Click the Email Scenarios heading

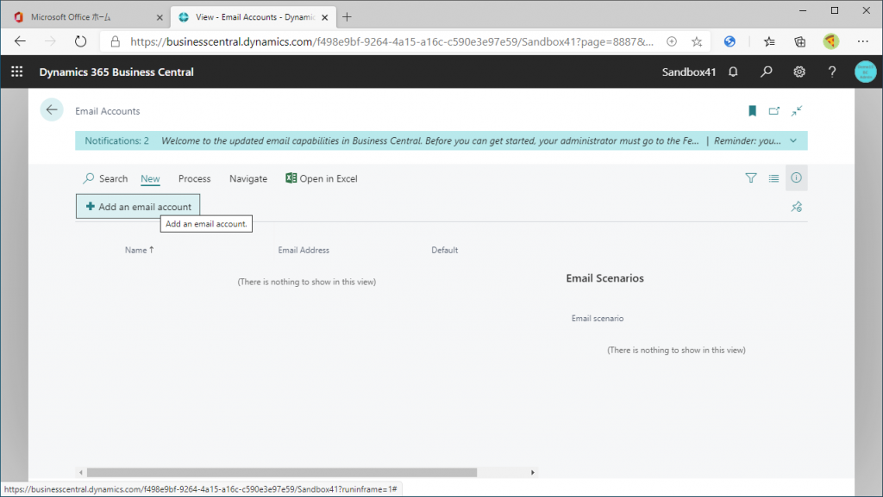pyautogui.click(x=604, y=278)
